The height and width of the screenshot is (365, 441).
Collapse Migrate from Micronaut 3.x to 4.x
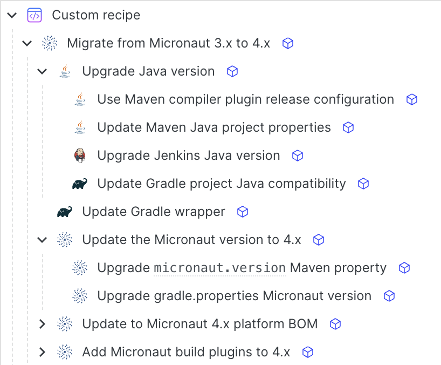(27, 43)
